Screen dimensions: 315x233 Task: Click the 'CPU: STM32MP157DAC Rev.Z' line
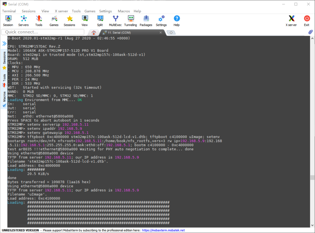click(x=34, y=47)
